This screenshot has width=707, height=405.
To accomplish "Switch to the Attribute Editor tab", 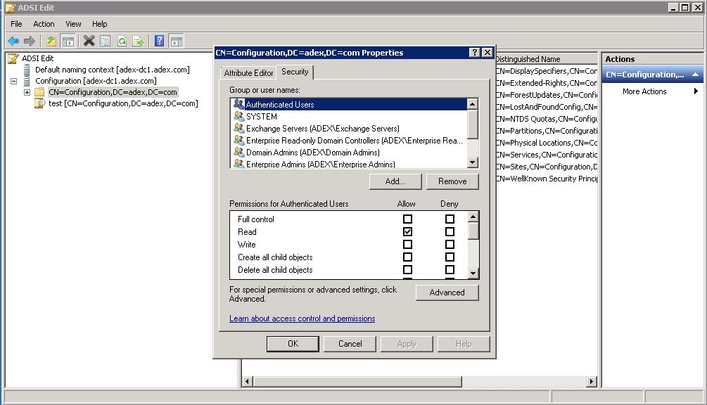I will [248, 72].
